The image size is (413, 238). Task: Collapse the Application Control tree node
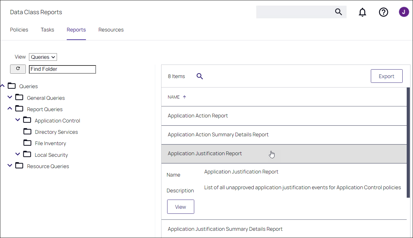coord(18,120)
